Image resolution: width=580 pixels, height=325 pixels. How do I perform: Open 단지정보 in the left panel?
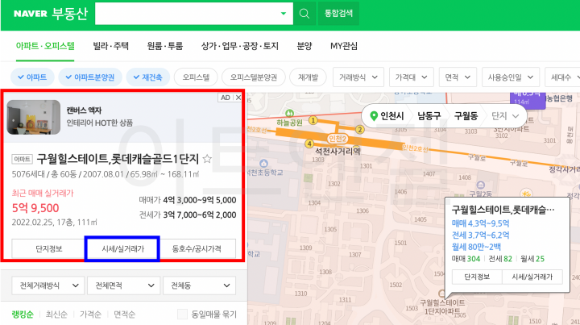pyautogui.click(x=49, y=248)
